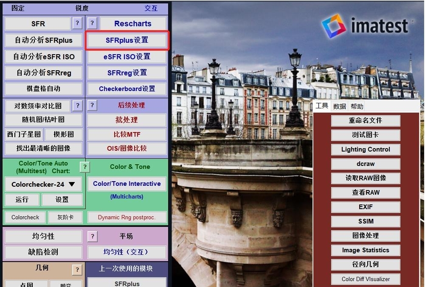Viewport: 425px width, 287px height.
Task: Click the 楔形图 button
Action: [64, 134]
